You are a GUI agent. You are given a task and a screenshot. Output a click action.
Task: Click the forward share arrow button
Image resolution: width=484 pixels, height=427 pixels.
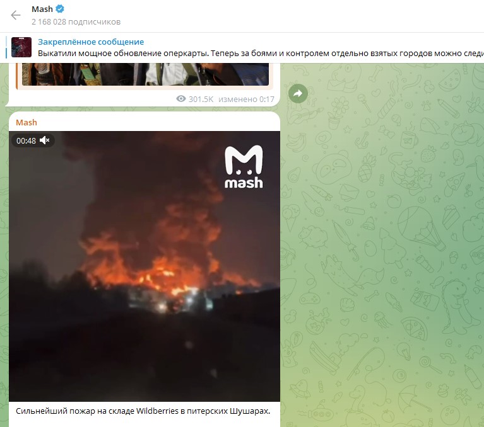coord(298,93)
